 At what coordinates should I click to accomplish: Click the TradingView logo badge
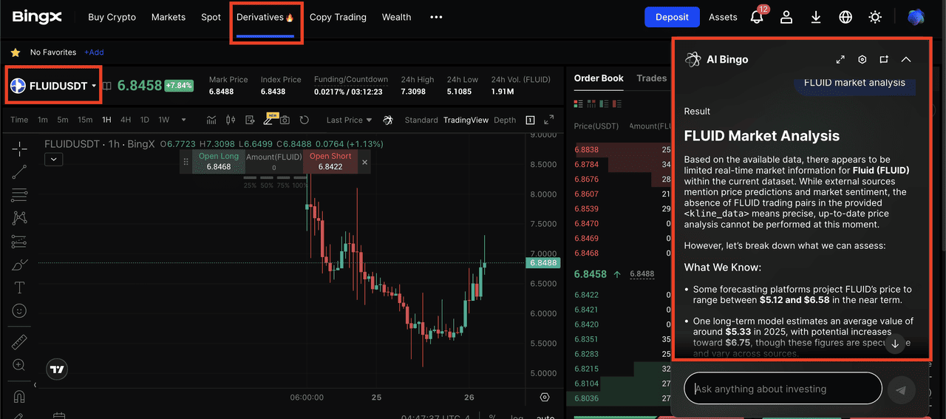[x=57, y=369]
